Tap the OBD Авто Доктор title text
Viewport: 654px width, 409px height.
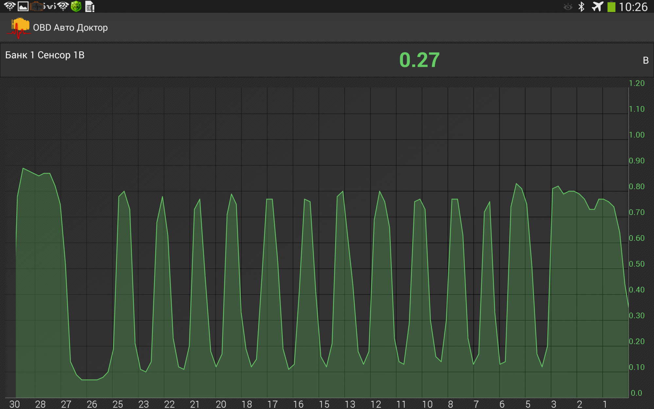[70, 28]
